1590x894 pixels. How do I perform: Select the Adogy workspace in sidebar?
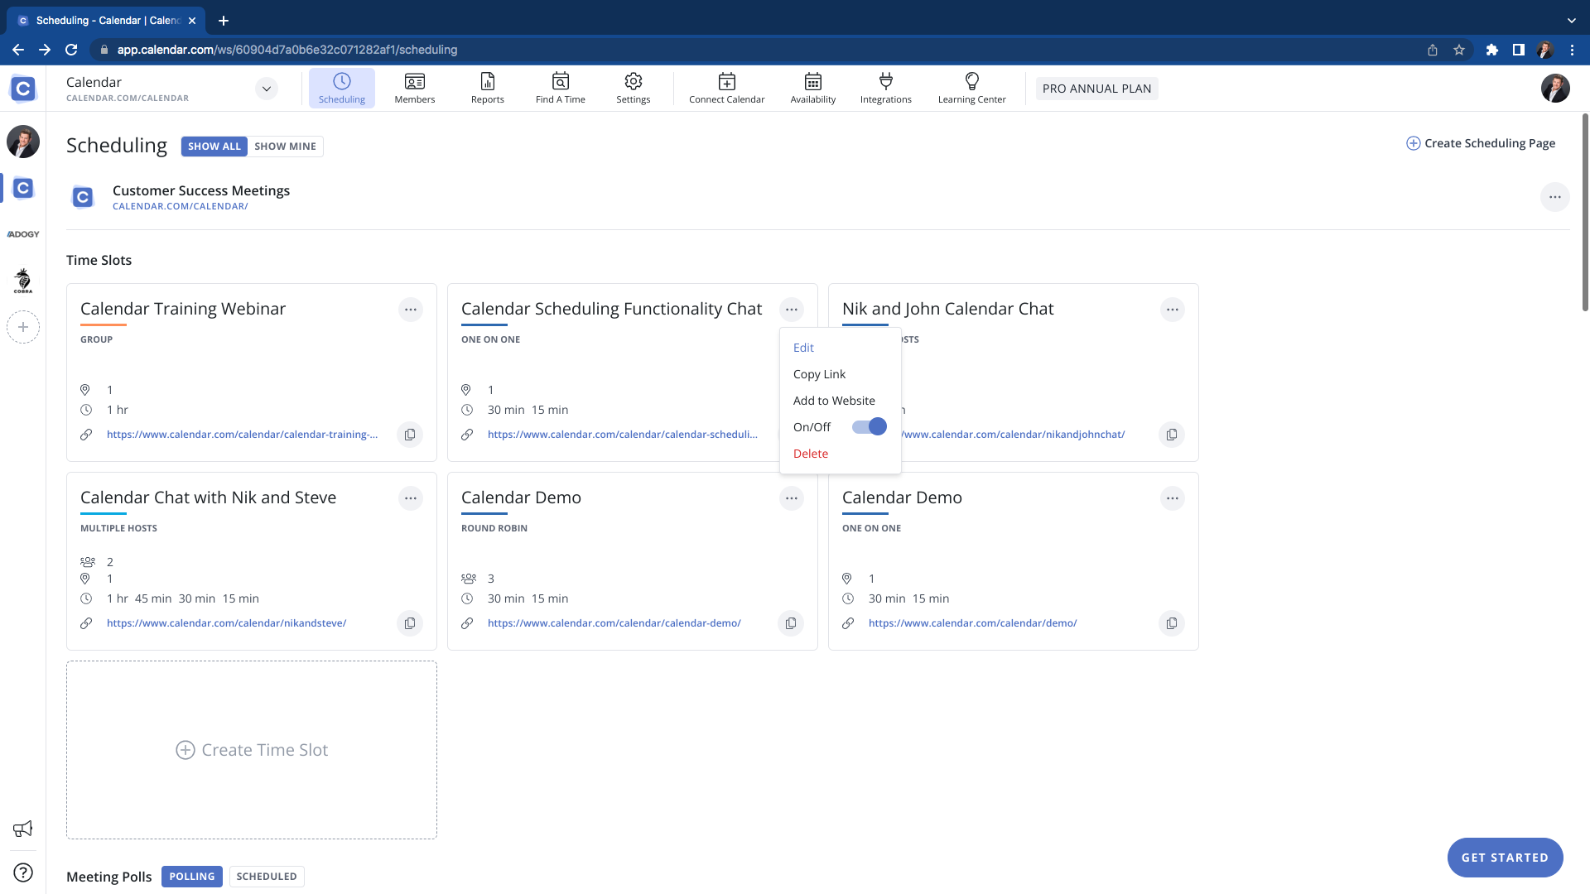23,234
